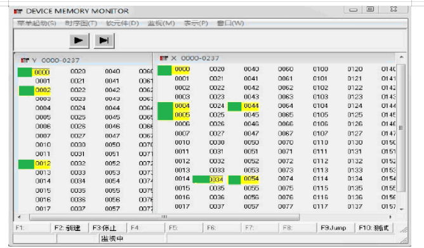The width and height of the screenshot is (424, 248).
Task: Select device X 0060 in the X pane
Action: (x=286, y=69)
